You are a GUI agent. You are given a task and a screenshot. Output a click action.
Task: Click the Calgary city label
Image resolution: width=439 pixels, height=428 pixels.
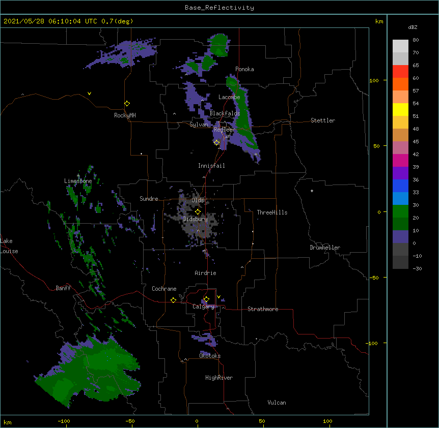tap(204, 307)
